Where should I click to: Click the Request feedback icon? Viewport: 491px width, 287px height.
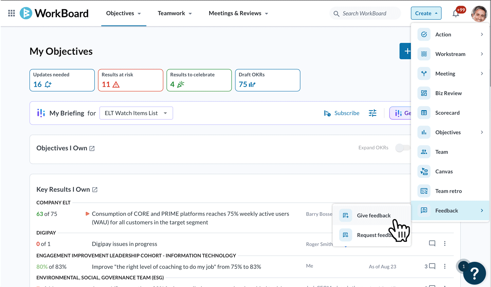coord(346,235)
